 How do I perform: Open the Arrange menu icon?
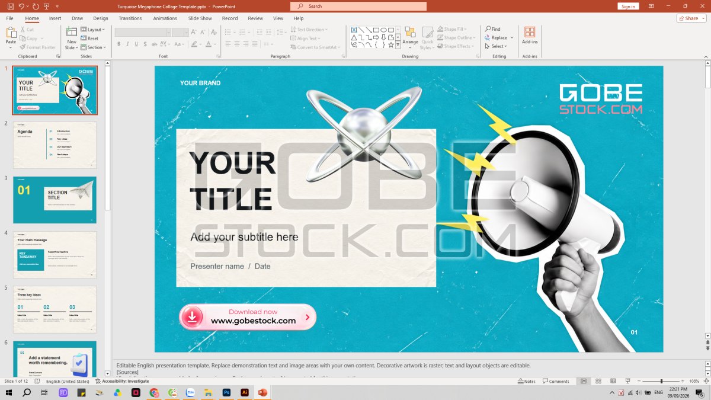[410, 32]
